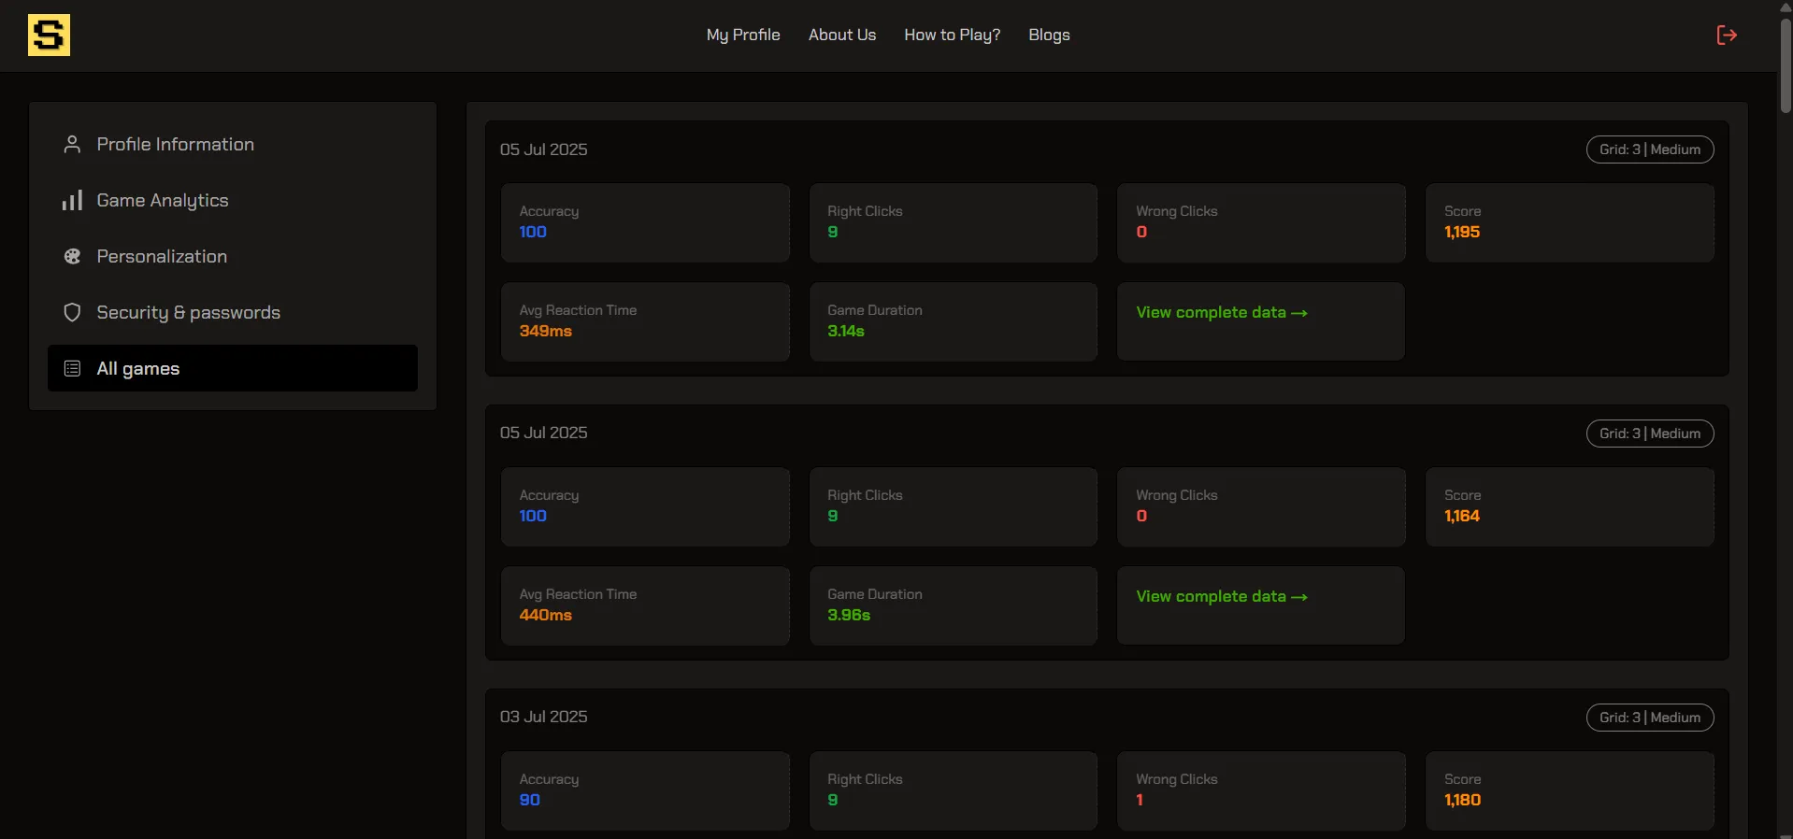Click Right Clicks 9 in the 1,164 score game
This screenshot has width=1793, height=839.
point(953,506)
